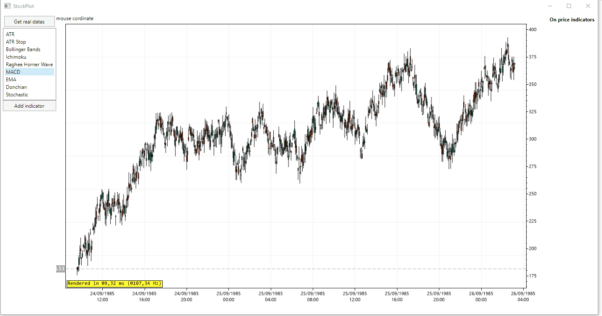Click the 275 price axis label

click(533, 166)
